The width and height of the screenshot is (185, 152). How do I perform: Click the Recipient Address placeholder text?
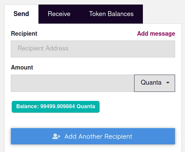(x=43, y=48)
